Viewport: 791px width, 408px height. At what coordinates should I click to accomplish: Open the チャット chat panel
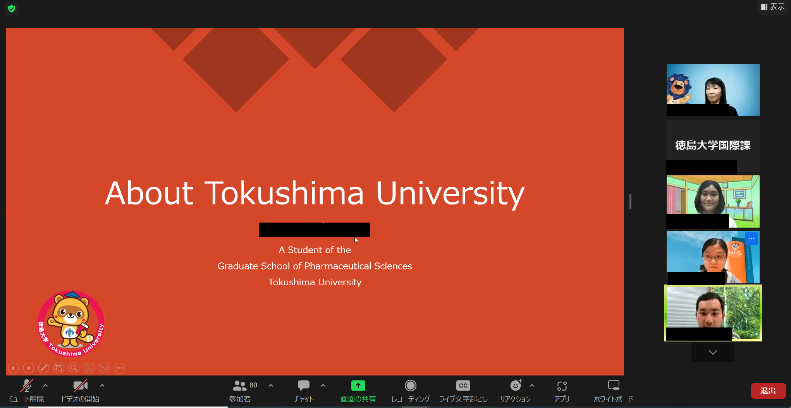point(304,391)
